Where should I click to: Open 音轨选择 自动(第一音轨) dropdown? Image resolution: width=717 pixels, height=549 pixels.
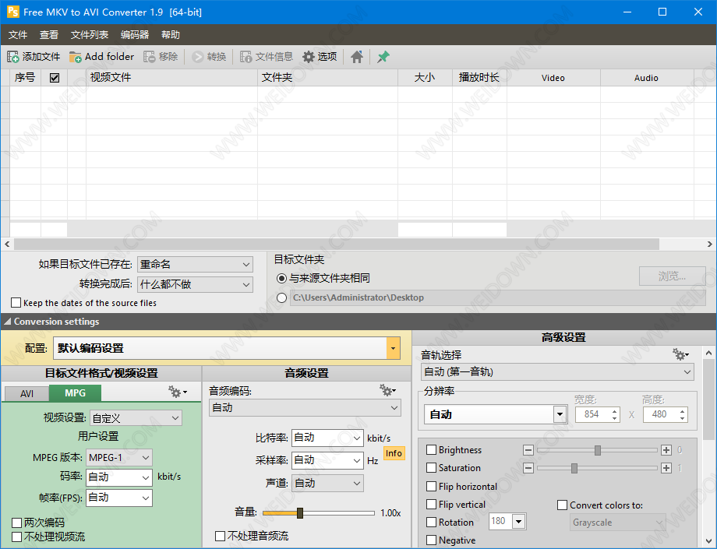click(x=557, y=372)
